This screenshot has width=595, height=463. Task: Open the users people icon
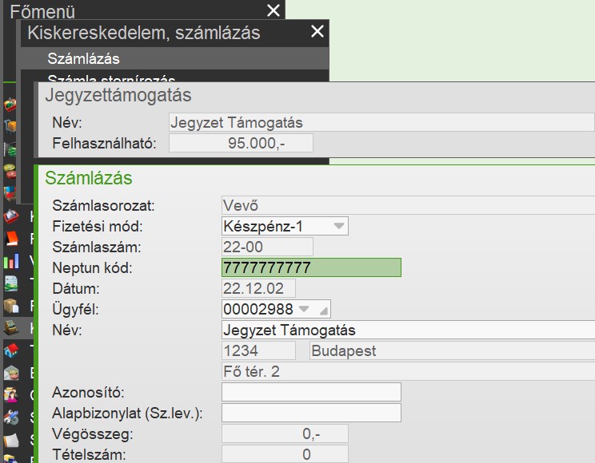pyautogui.click(x=11, y=395)
